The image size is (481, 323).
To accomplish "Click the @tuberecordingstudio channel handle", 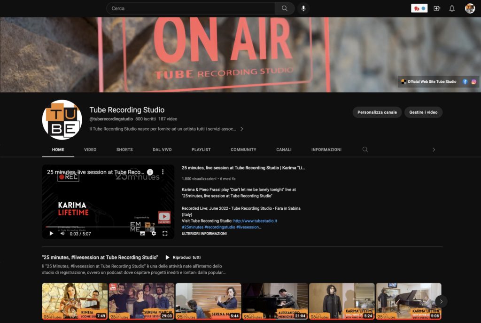I will click(x=111, y=119).
